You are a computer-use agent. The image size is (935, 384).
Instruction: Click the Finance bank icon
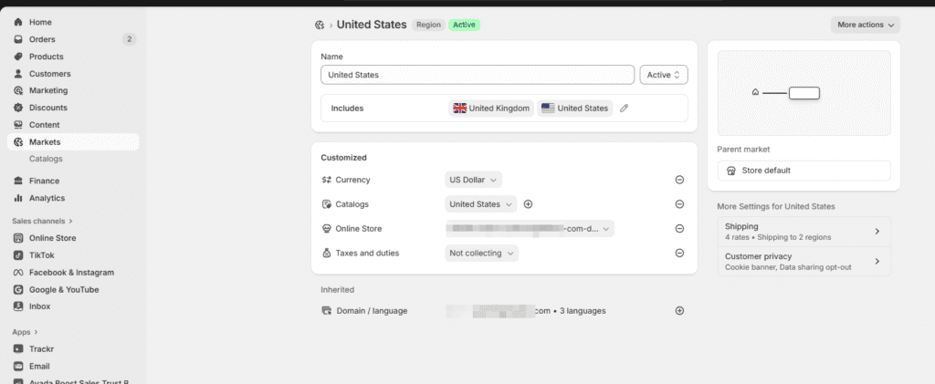click(18, 181)
